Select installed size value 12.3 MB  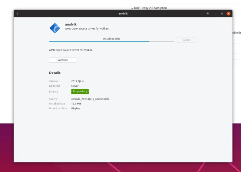click(x=76, y=104)
